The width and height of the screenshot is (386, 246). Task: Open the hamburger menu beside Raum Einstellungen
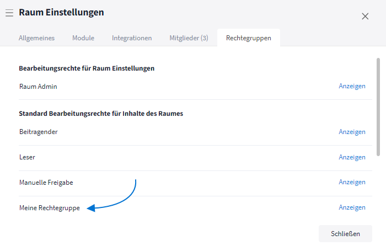pyautogui.click(x=9, y=13)
